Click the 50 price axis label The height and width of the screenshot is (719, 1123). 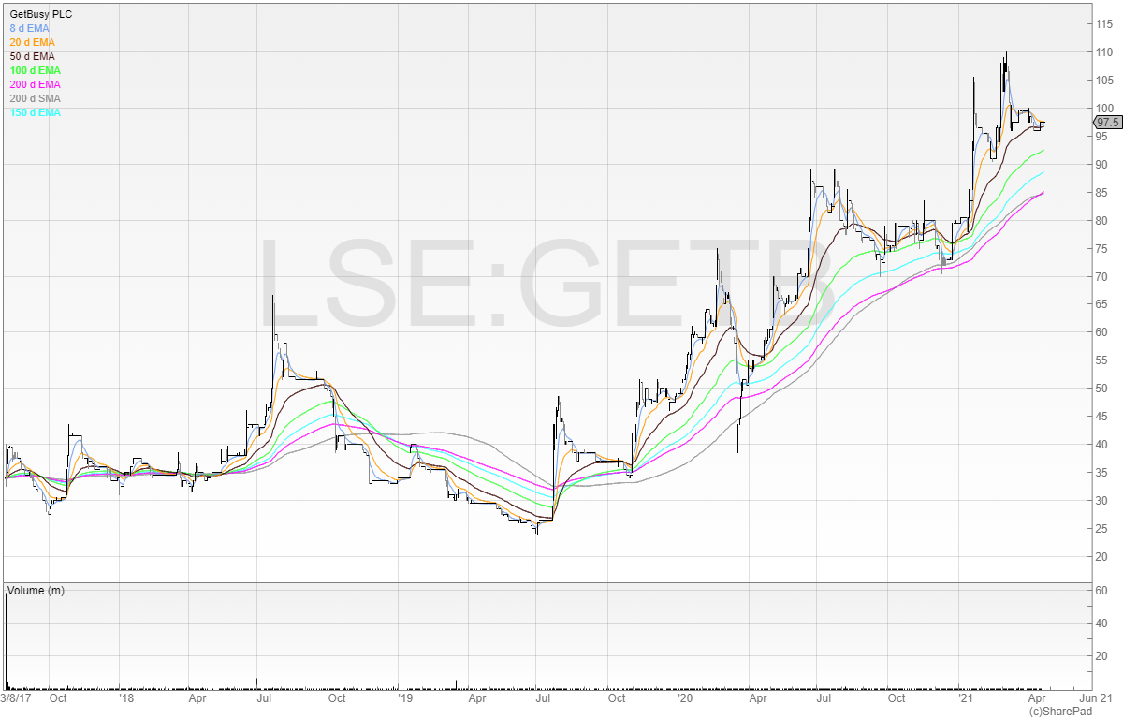tap(1100, 389)
